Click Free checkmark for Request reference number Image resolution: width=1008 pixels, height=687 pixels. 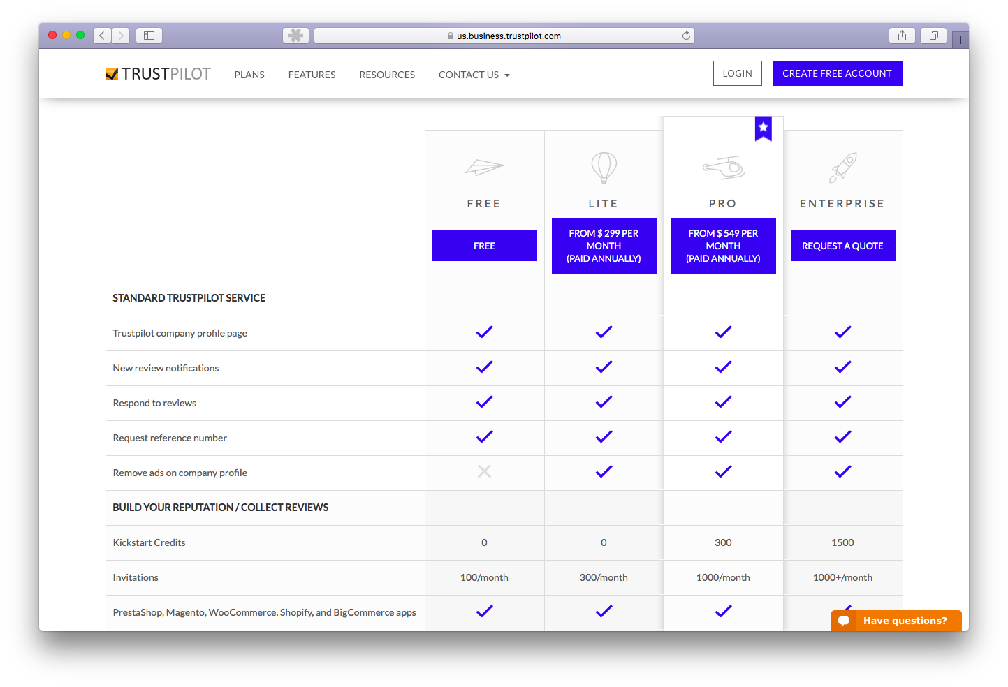tap(484, 437)
